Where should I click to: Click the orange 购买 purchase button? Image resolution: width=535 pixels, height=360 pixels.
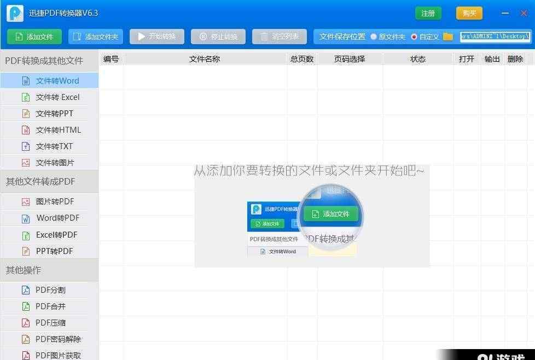coord(469,13)
